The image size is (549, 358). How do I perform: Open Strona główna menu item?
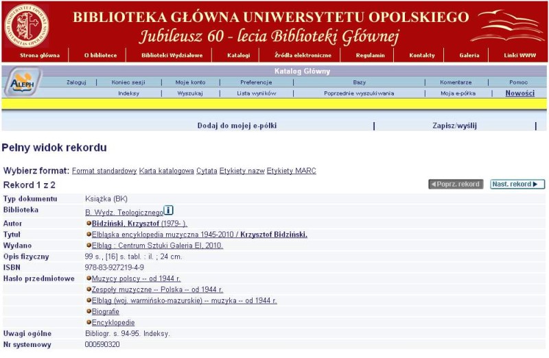[x=40, y=56]
